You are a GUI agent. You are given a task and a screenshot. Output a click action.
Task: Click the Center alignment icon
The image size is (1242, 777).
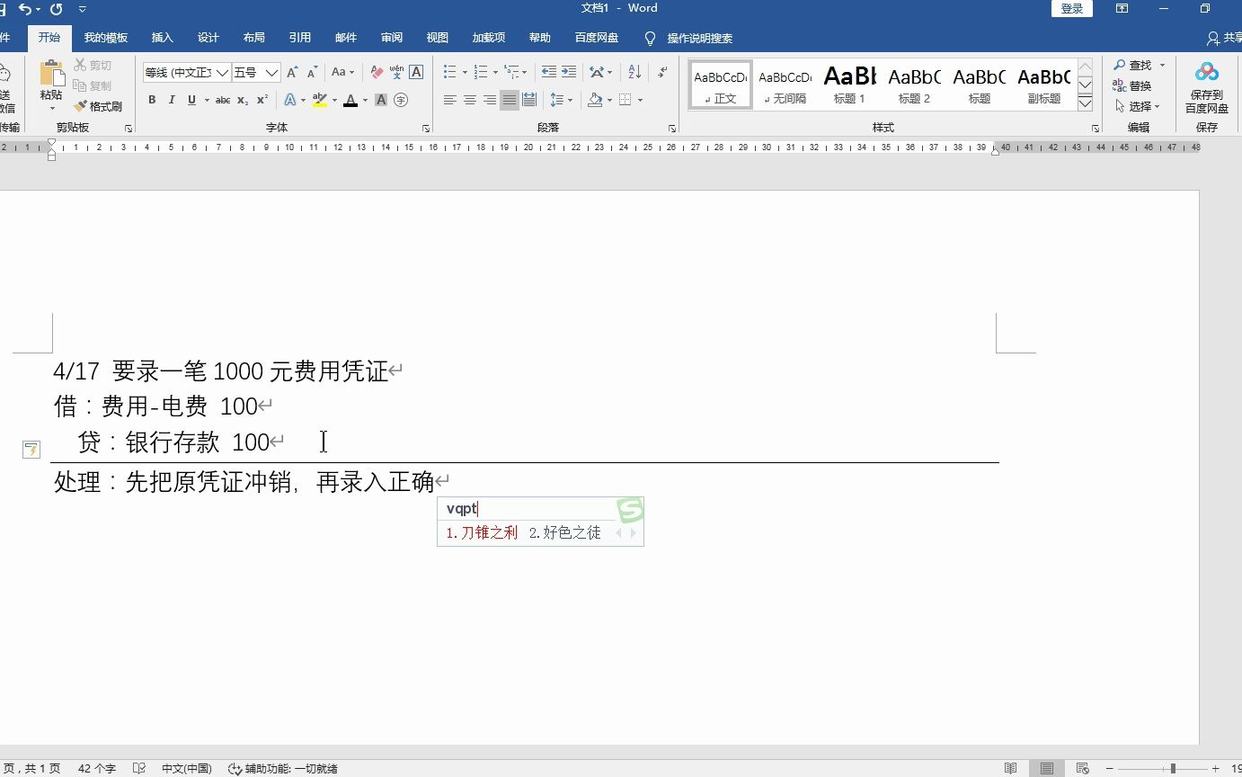(470, 100)
